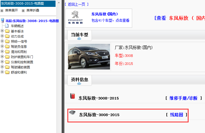Image resolution: width=205 pixels, height=133 pixels.
Task: Expand the 防护装置和车门 tree node
Action: click(x=2, y=57)
